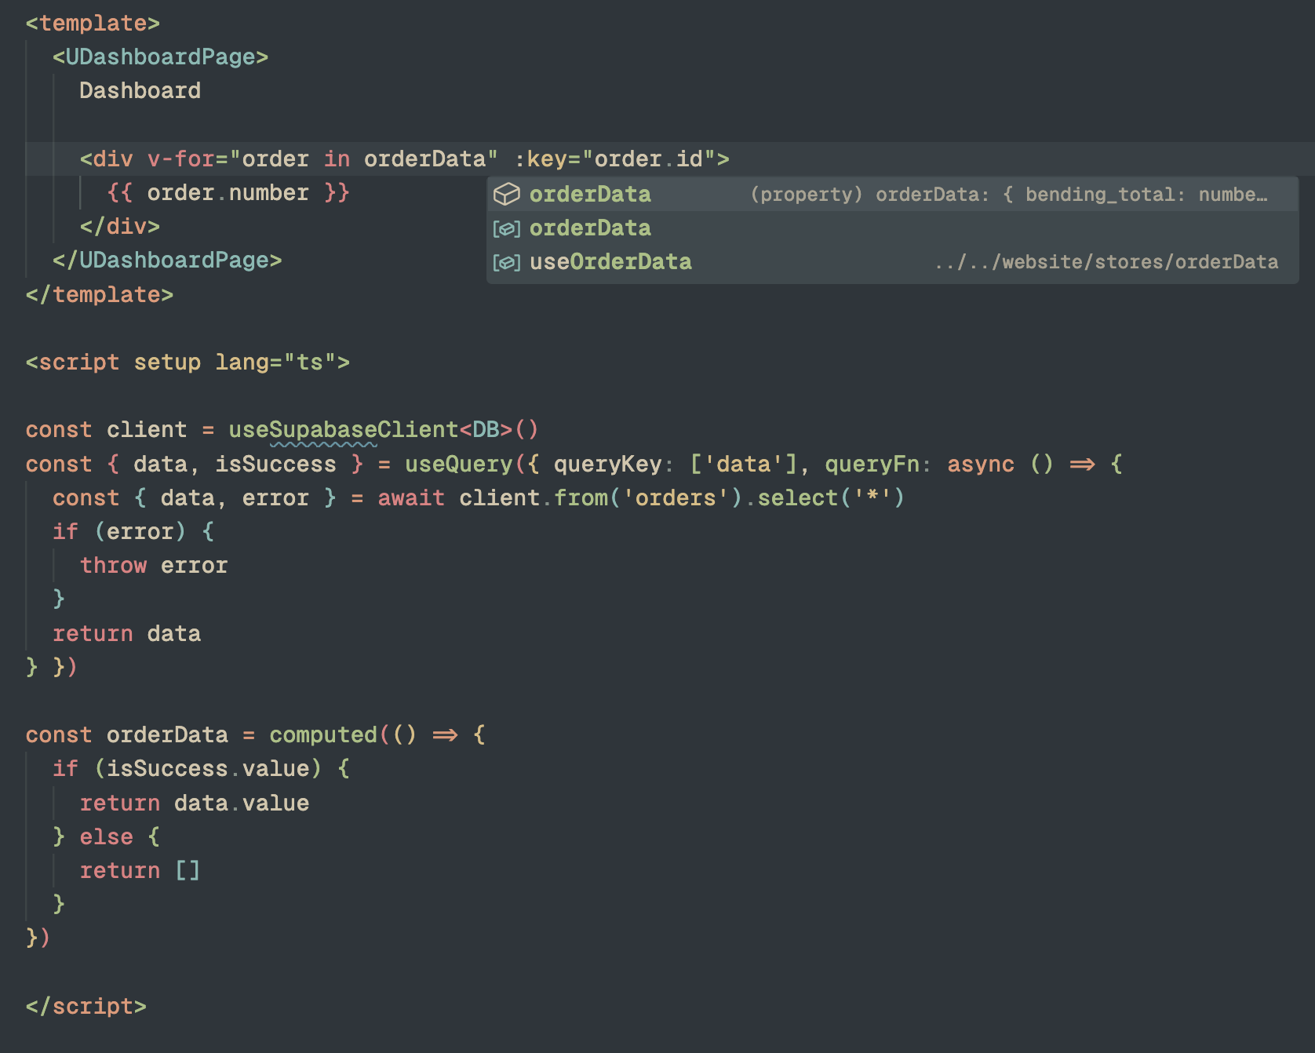Click 'return data.value' statement
This screenshot has width=1315, height=1053.
click(195, 803)
